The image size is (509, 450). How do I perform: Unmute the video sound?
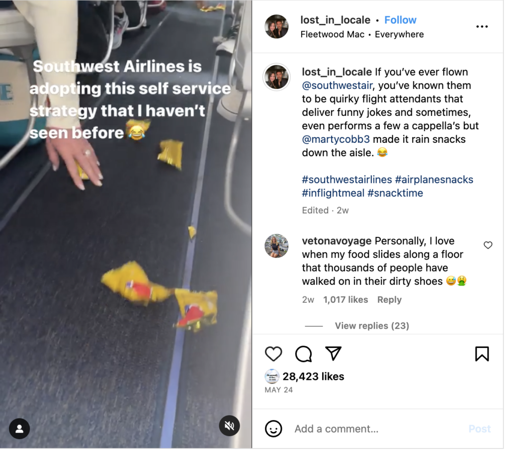tap(230, 426)
